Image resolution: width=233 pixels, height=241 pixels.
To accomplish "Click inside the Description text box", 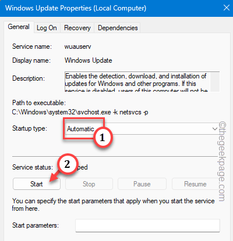I will pos(137,81).
